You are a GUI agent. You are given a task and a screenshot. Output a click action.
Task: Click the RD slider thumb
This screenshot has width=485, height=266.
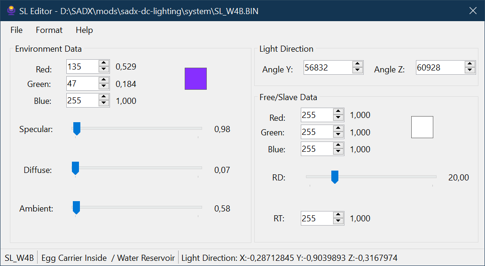coord(335,177)
